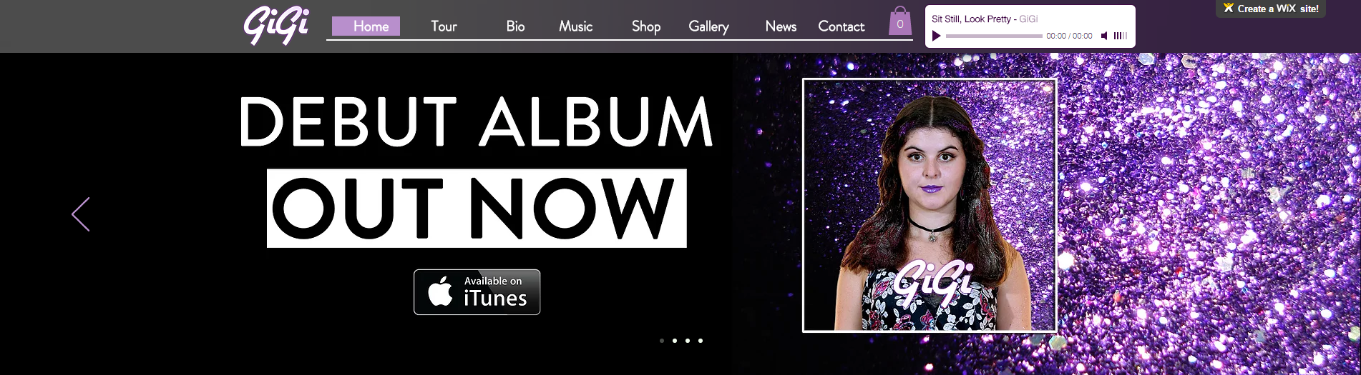
Task: Play the song Sit Still, Look Pretty
Action: (x=936, y=36)
